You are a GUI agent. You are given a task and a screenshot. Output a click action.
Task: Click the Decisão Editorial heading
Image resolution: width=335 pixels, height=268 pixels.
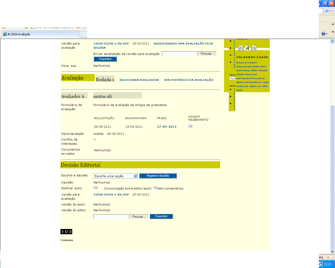80,165
